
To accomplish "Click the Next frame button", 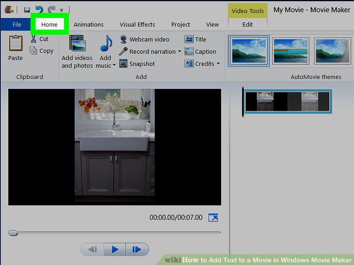I will [x=137, y=249].
